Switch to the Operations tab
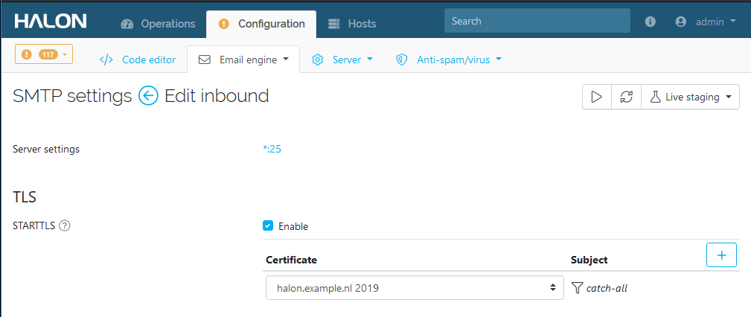 (x=157, y=24)
